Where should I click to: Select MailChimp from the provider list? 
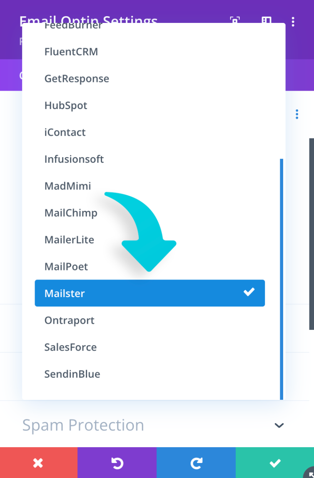coord(71,213)
